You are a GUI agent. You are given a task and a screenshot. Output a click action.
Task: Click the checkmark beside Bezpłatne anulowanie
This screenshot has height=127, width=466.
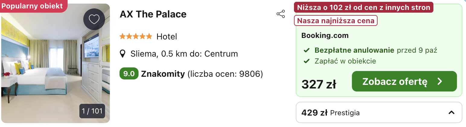307,50
